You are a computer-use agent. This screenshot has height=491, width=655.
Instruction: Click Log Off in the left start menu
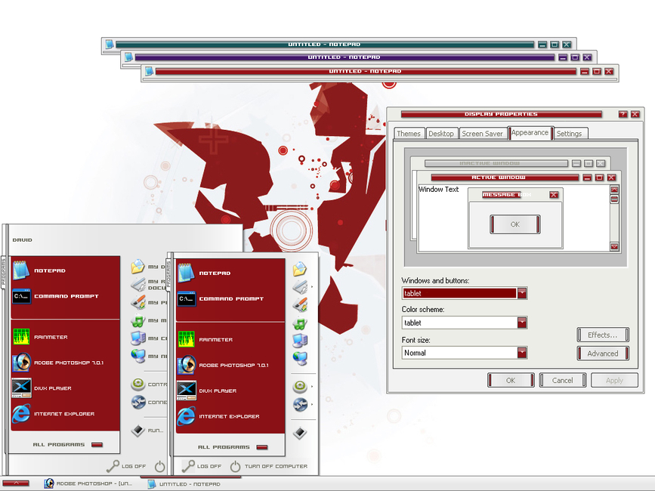126,466
